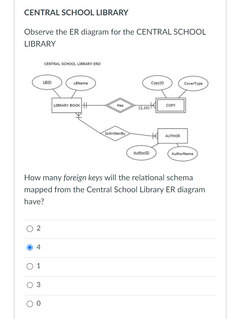Select the currently chosen option 4
Image resolution: width=241 pixels, height=319 pixels.
[x=30, y=247]
